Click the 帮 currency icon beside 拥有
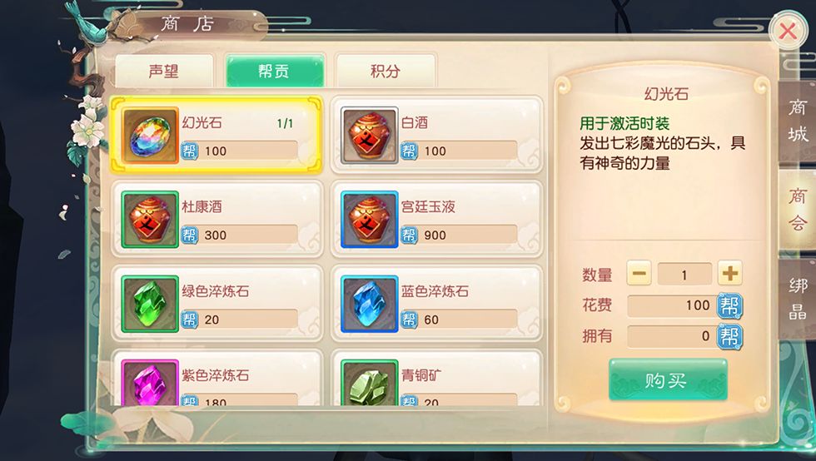This screenshot has width=816, height=461. (729, 336)
